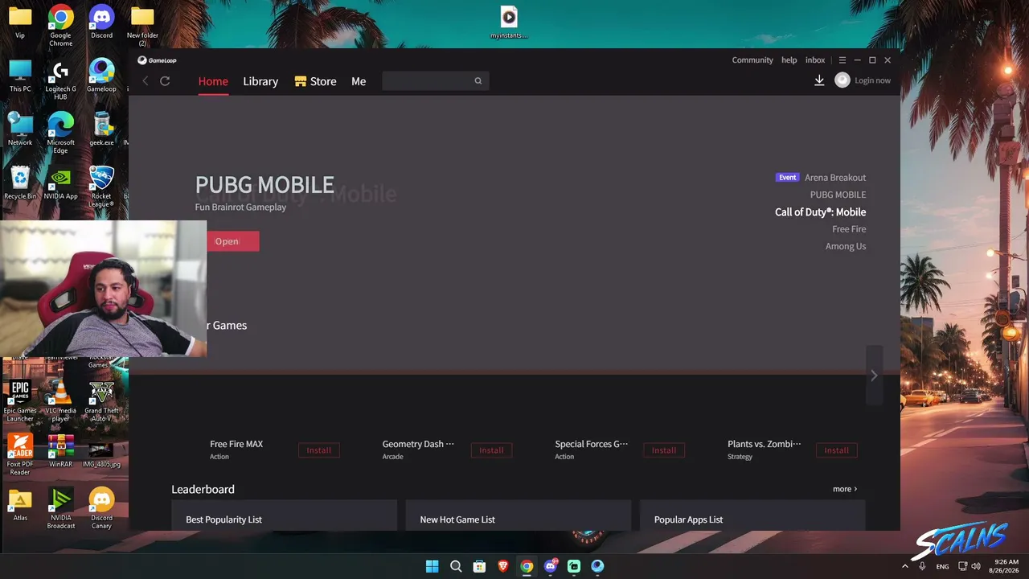
Task: Install Special Forces game
Action: click(664, 450)
